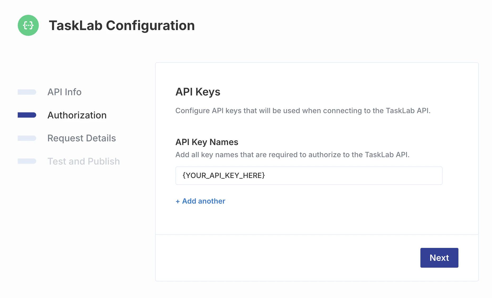The image size is (492, 298).
Task: Select the Authorization step in the sidebar
Action: pyautogui.click(x=77, y=115)
